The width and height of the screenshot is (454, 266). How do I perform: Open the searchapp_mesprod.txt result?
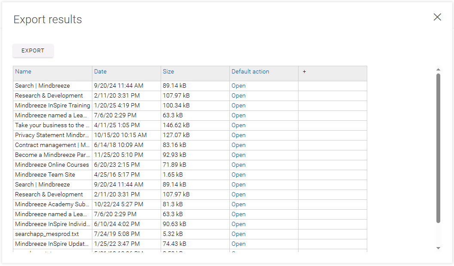click(x=238, y=234)
